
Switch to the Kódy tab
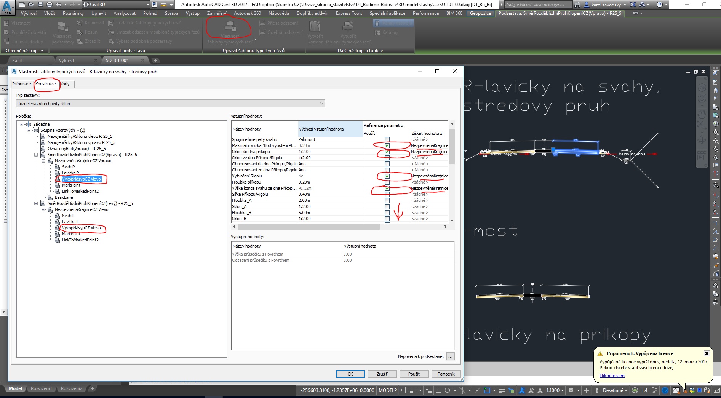(65, 84)
